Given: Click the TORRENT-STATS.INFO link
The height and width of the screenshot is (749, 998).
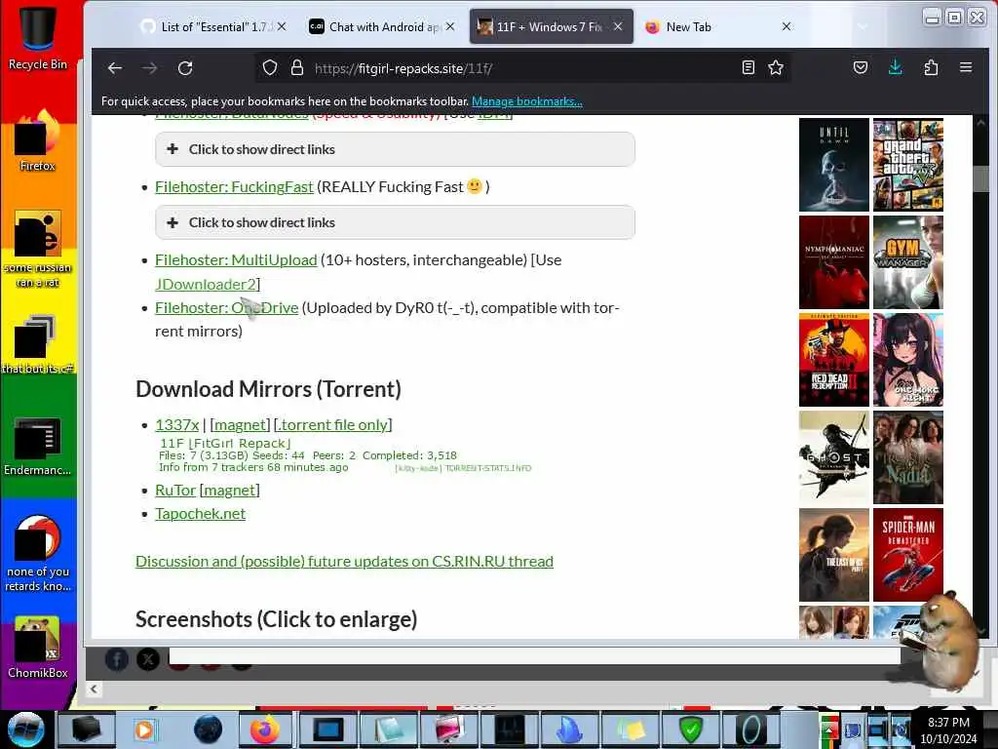Looking at the screenshot, I should coord(487,468).
